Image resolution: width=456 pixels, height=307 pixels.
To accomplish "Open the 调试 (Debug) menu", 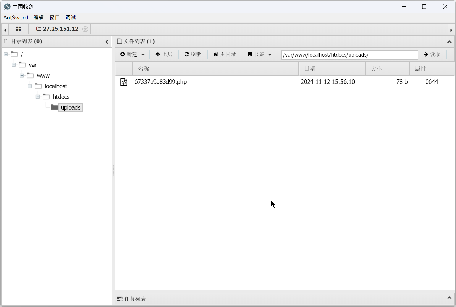I will point(70,17).
